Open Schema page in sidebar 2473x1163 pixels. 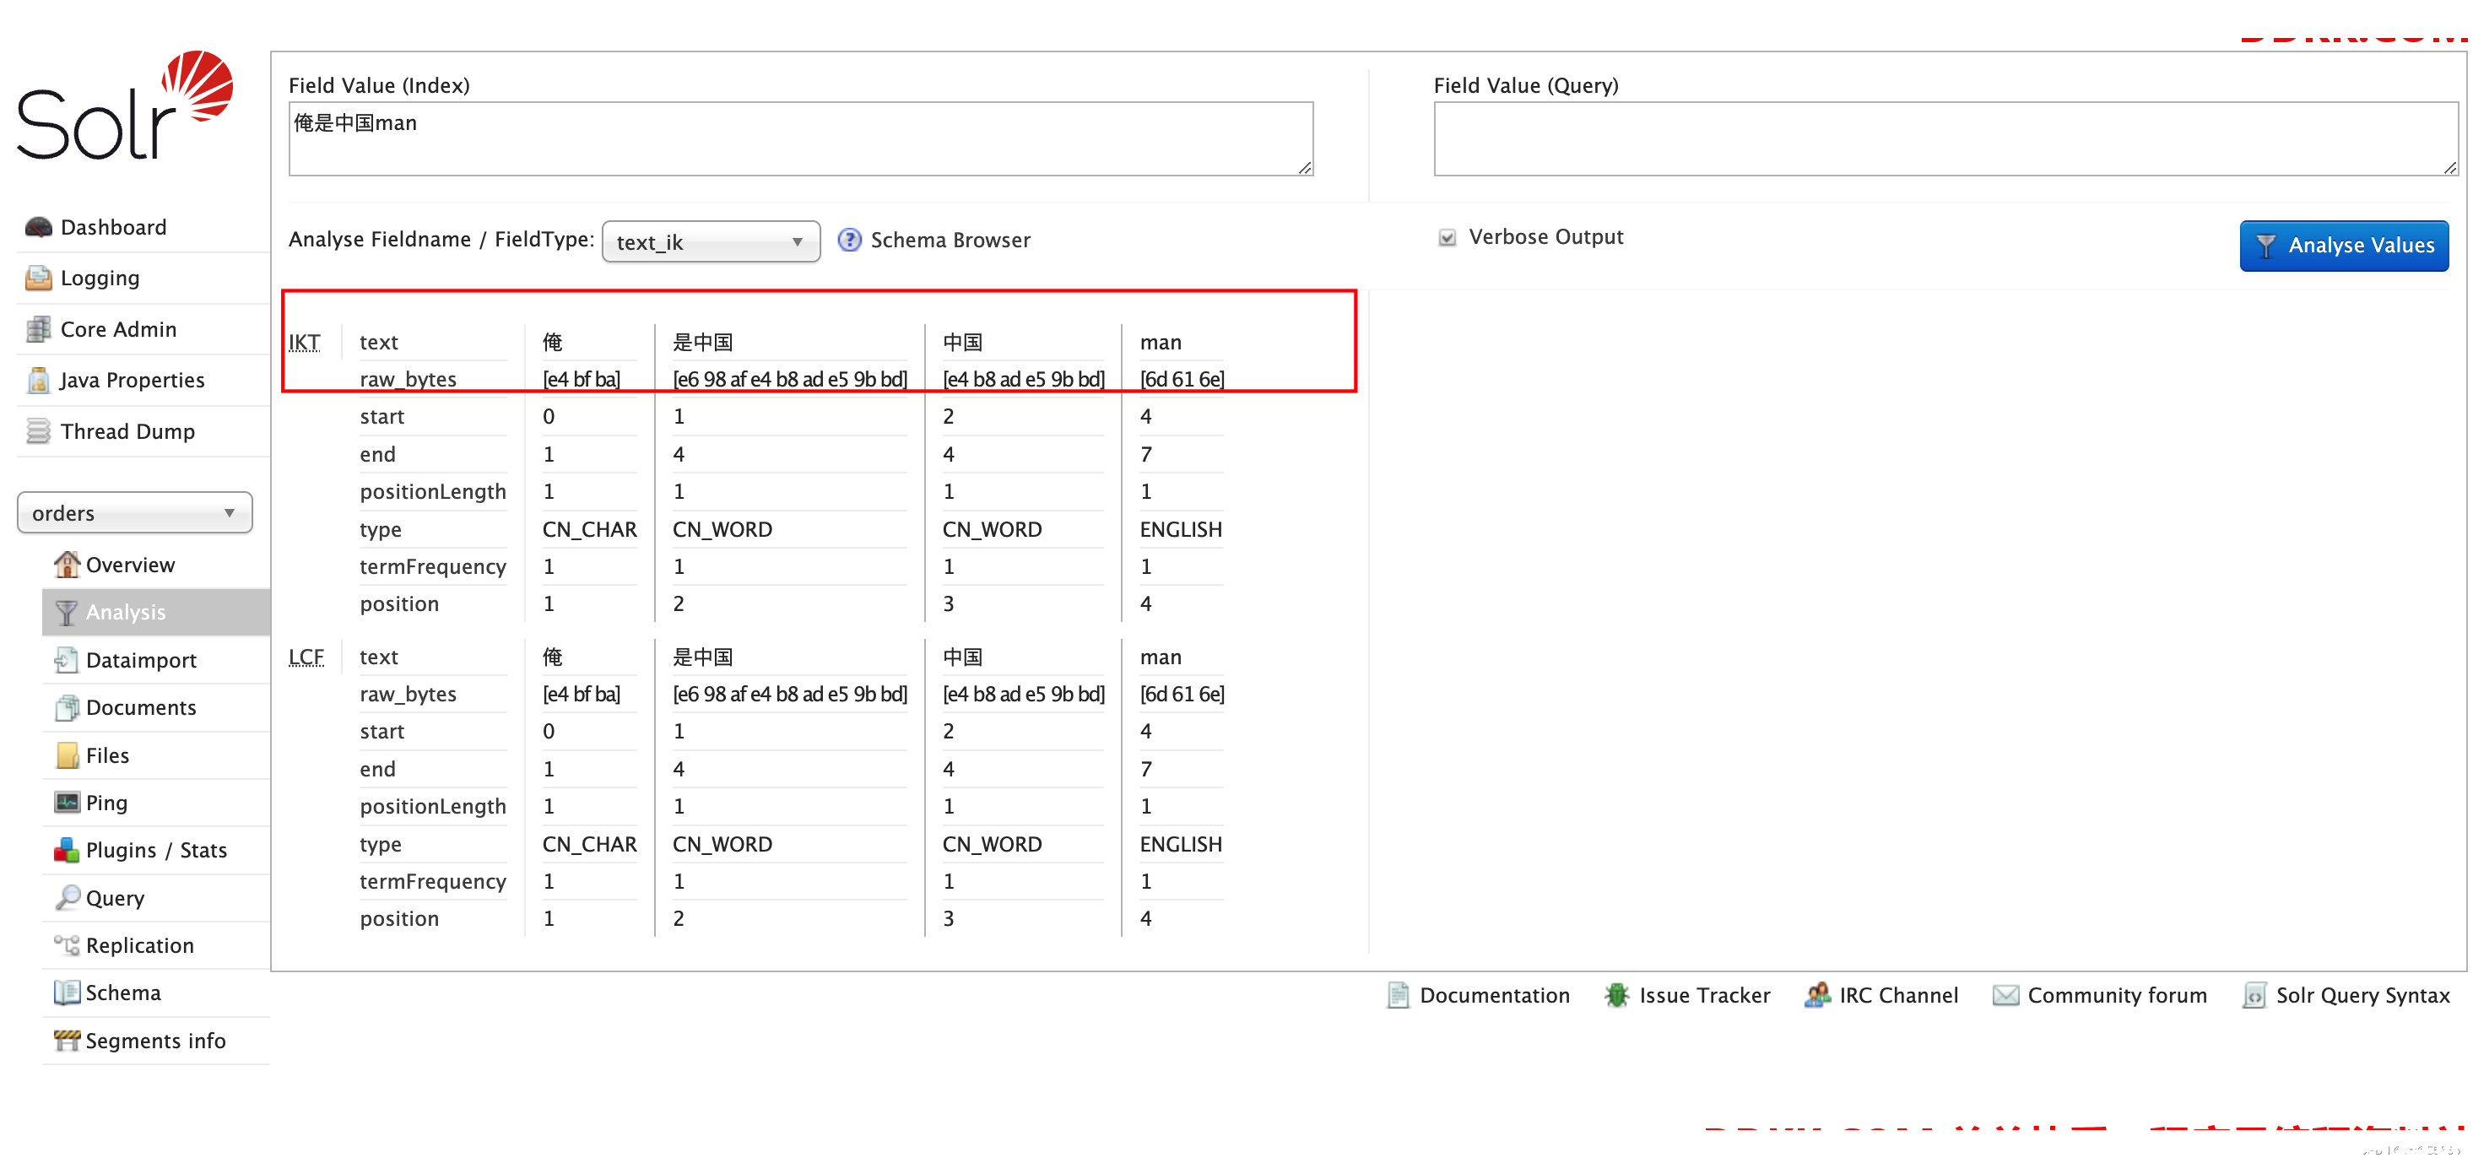pyautogui.click(x=123, y=993)
